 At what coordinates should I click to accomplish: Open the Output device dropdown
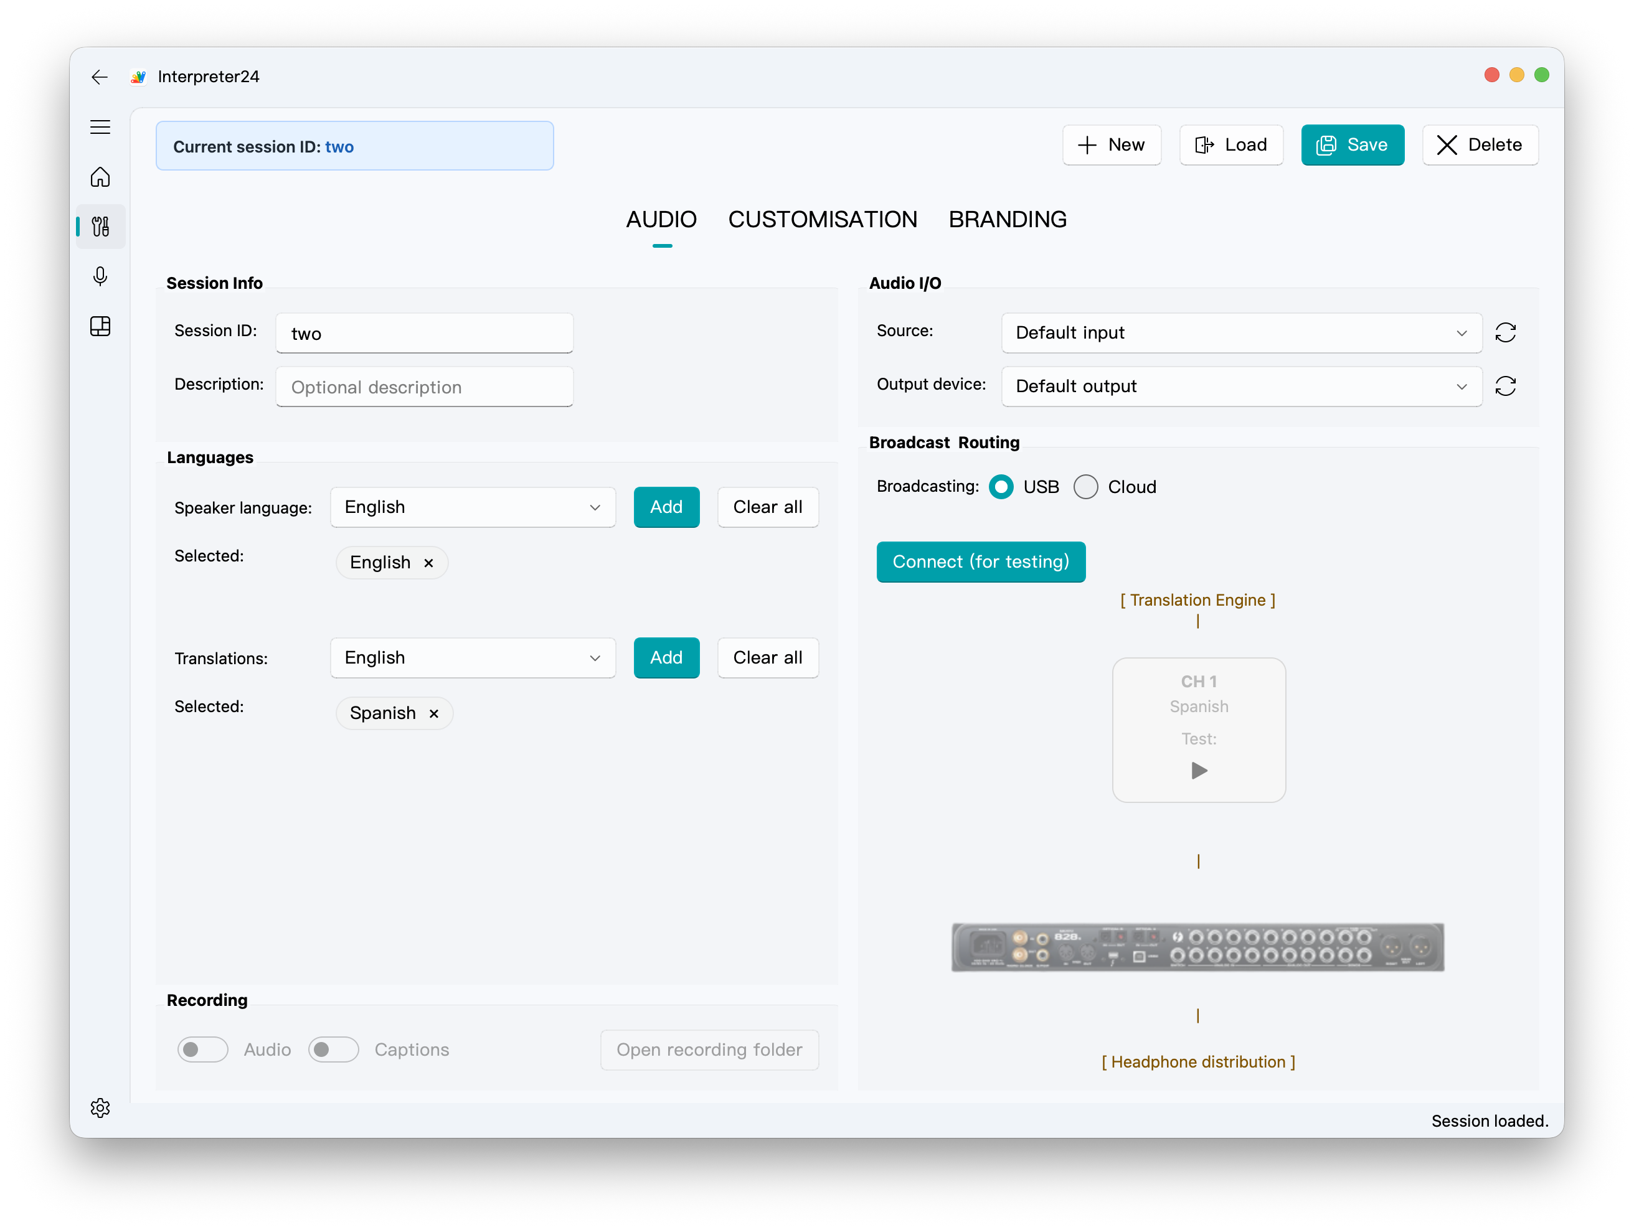coord(1241,386)
